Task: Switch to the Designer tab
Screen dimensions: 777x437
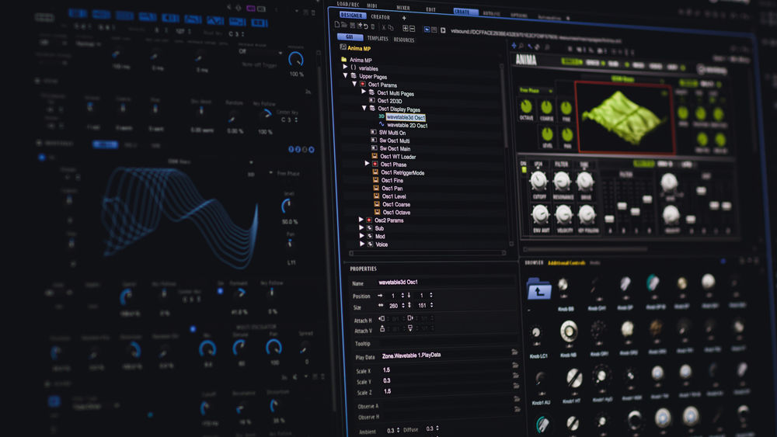Action: click(x=351, y=16)
